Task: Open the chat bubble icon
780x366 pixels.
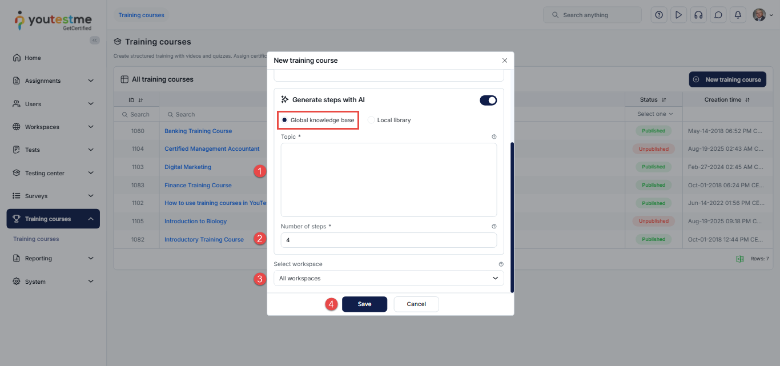Action: pyautogui.click(x=718, y=15)
